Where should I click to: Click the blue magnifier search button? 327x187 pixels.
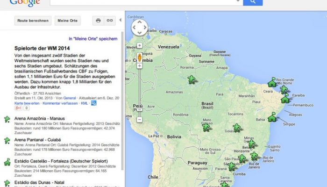(253, 2)
